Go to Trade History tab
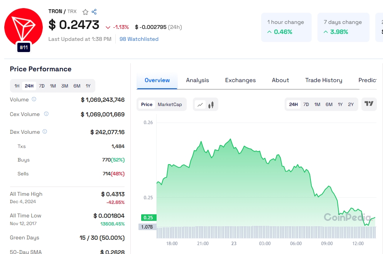The width and height of the screenshot is (383, 254). coord(324,80)
